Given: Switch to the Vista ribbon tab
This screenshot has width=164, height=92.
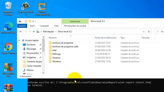Looking at the screenshot, I should pos(56,26).
